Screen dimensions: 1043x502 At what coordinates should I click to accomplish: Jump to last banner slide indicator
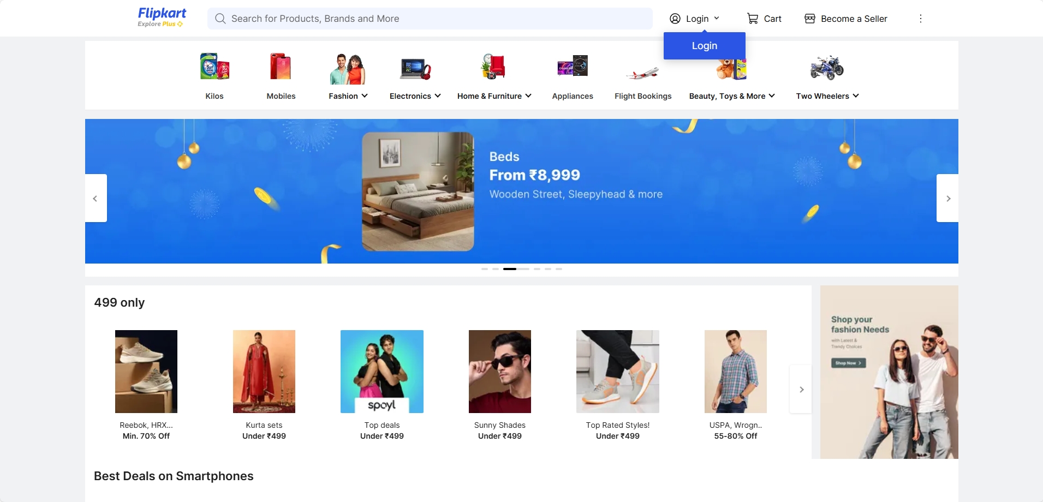click(559, 269)
